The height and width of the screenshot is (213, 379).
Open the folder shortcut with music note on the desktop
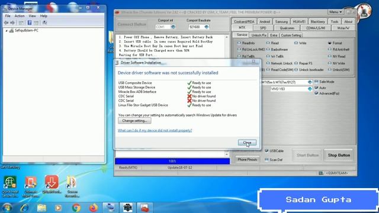click(x=72, y=187)
